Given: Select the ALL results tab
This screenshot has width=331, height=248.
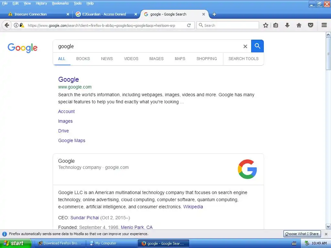Looking at the screenshot, I should pyautogui.click(x=62, y=59).
